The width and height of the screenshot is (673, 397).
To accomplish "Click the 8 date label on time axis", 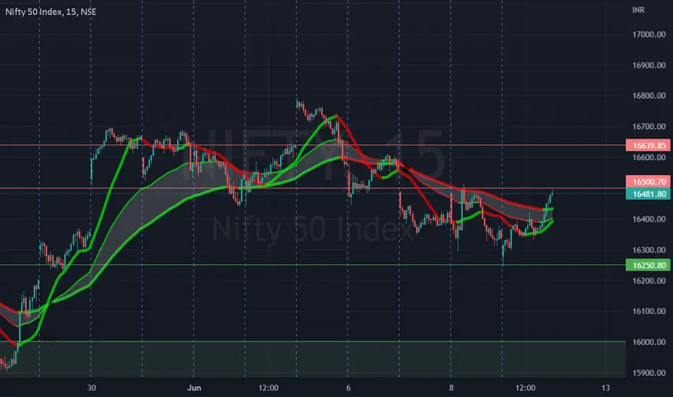I will pos(451,388).
